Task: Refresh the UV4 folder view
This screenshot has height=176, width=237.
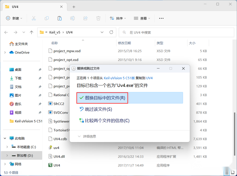Action: pyautogui.click(x=111, y=32)
